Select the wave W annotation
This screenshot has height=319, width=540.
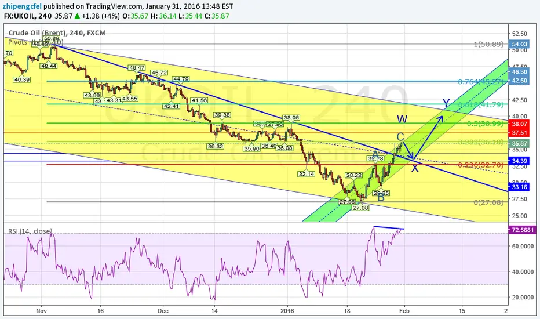click(x=402, y=119)
